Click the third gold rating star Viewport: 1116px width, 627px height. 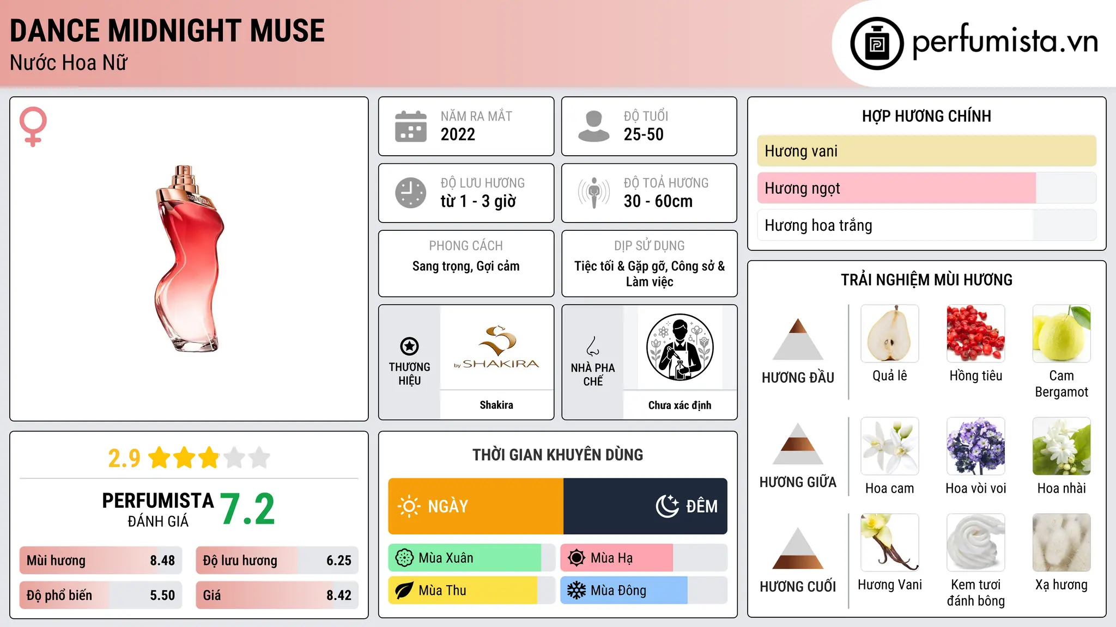click(x=209, y=458)
